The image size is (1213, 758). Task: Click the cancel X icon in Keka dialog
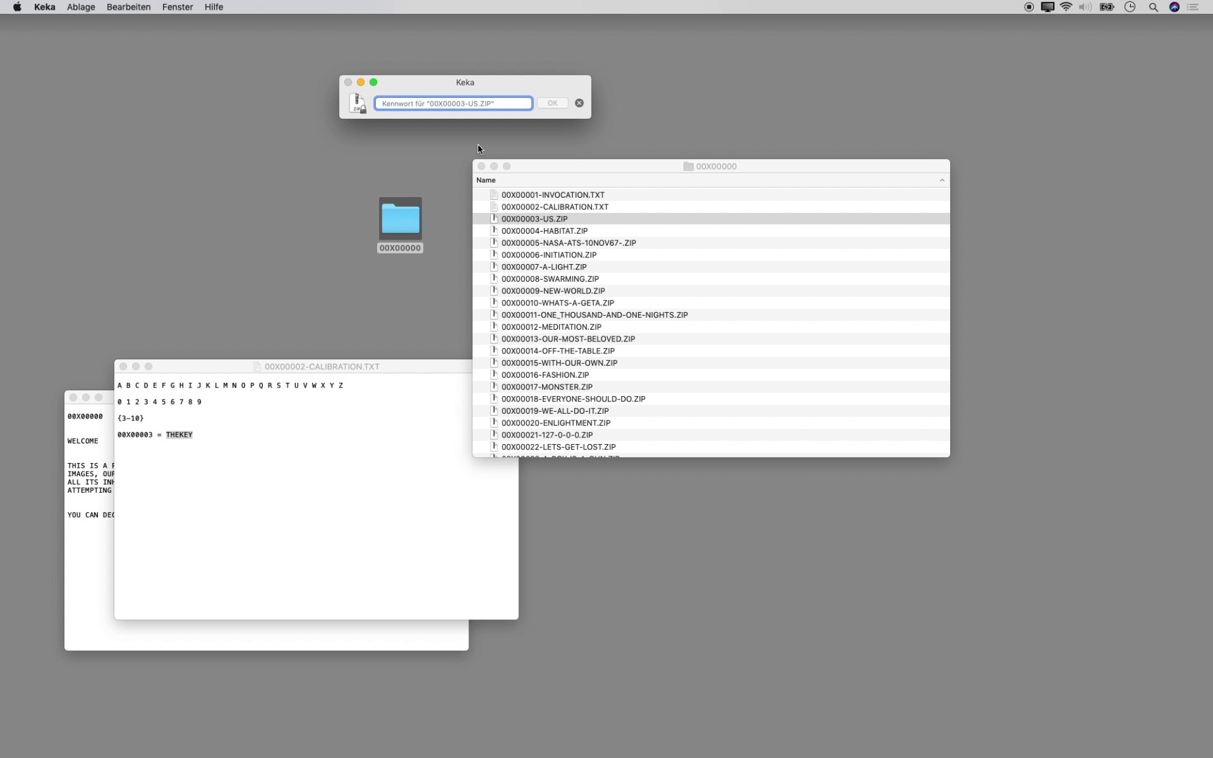(x=579, y=103)
